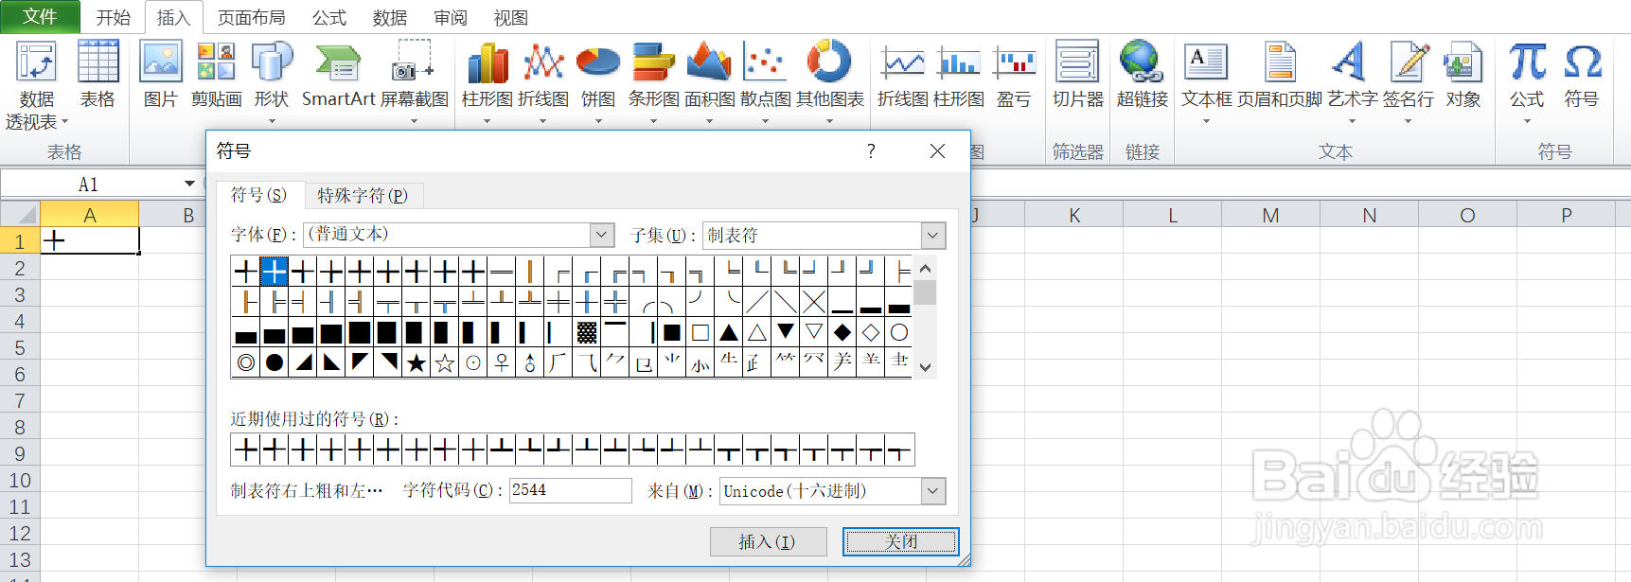The height and width of the screenshot is (582, 1631).
Task: Insert a Bar chart (条形图)
Action: 653,80
